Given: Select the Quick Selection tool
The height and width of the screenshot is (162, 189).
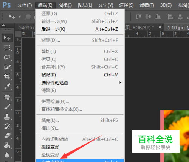Looking at the screenshot, I should [7, 67].
